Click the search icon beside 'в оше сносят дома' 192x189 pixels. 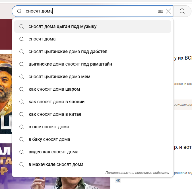point(21,127)
